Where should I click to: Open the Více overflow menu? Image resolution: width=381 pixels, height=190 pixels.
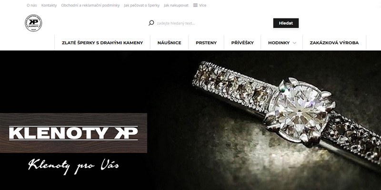[x=200, y=5]
